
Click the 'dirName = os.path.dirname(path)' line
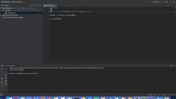pos(62,15)
